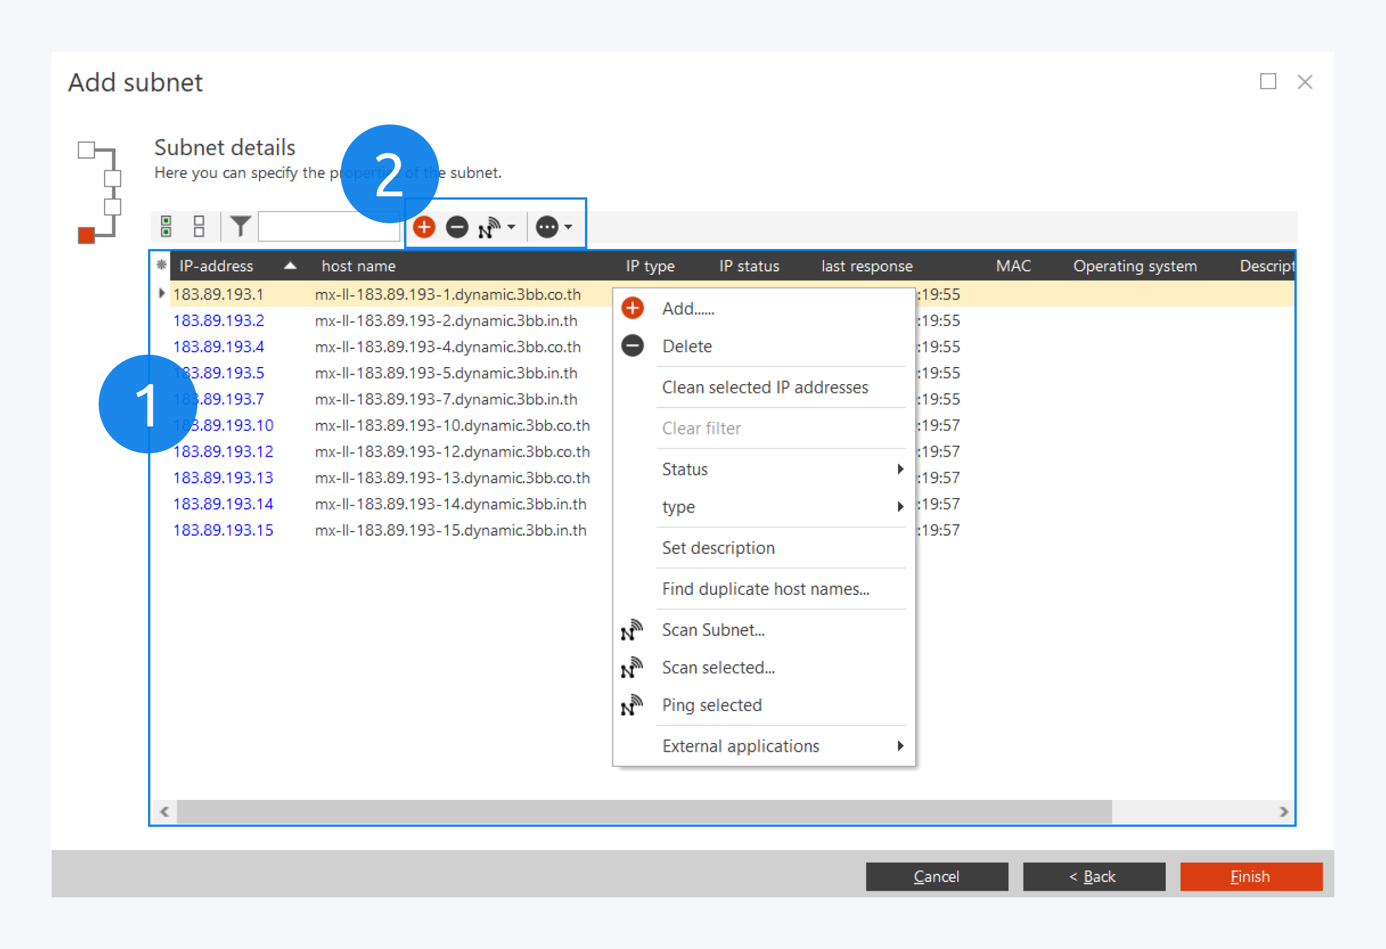Click the red Add toolbar icon
The width and height of the screenshot is (1386, 949).
(x=424, y=227)
